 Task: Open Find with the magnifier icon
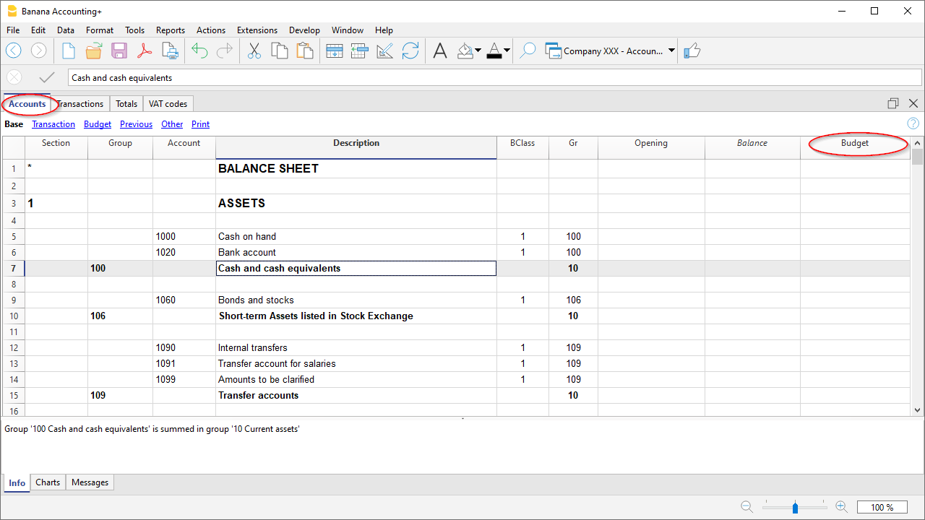point(528,51)
